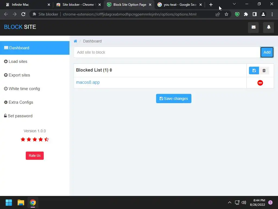Click the Block Site shield extension icon in the toolbar
This screenshot has height=209, width=278.
coord(237,14)
